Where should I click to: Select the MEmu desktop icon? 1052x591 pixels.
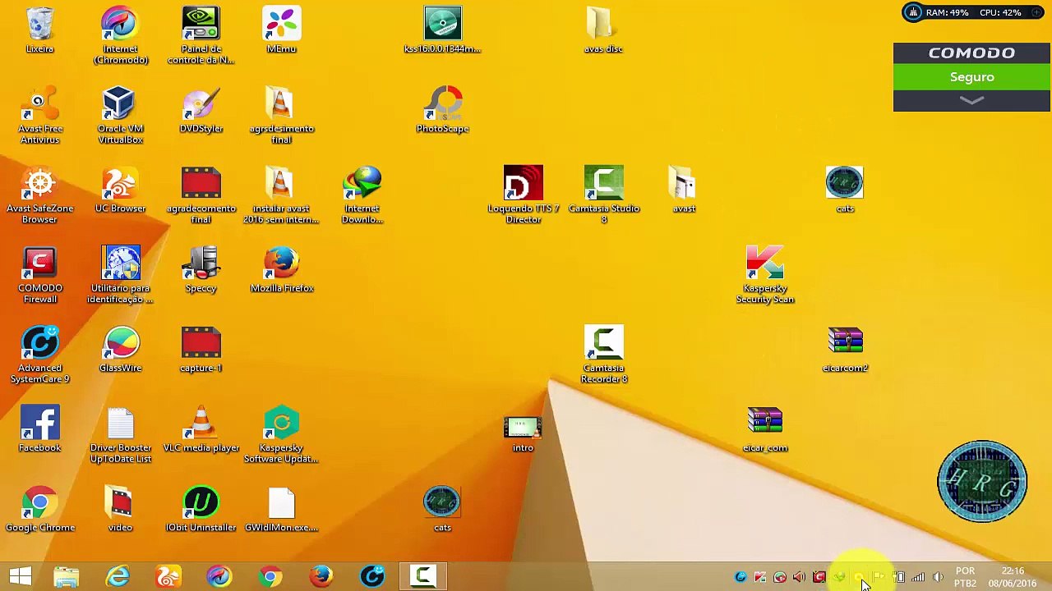coord(281,30)
